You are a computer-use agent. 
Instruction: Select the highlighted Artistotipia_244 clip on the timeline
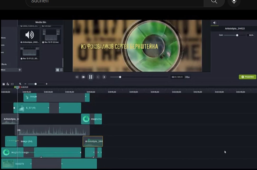[93, 141]
